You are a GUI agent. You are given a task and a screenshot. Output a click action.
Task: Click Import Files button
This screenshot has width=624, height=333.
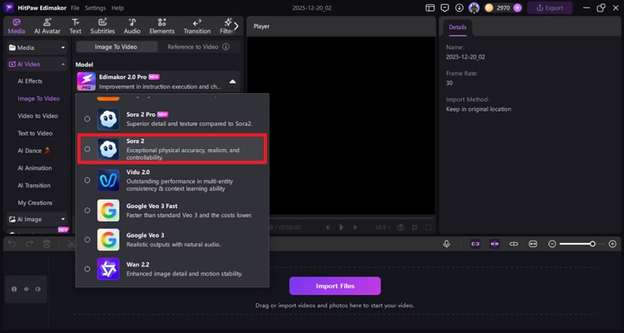coord(335,286)
